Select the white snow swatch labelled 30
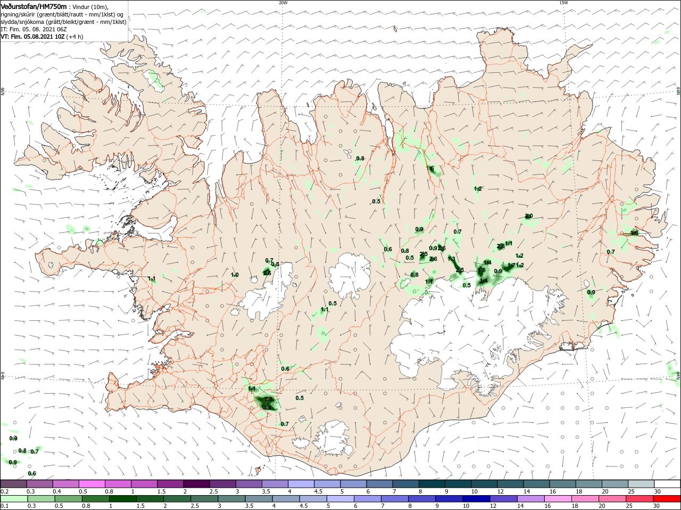This screenshot has width=681, height=510. pyautogui.click(x=668, y=483)
